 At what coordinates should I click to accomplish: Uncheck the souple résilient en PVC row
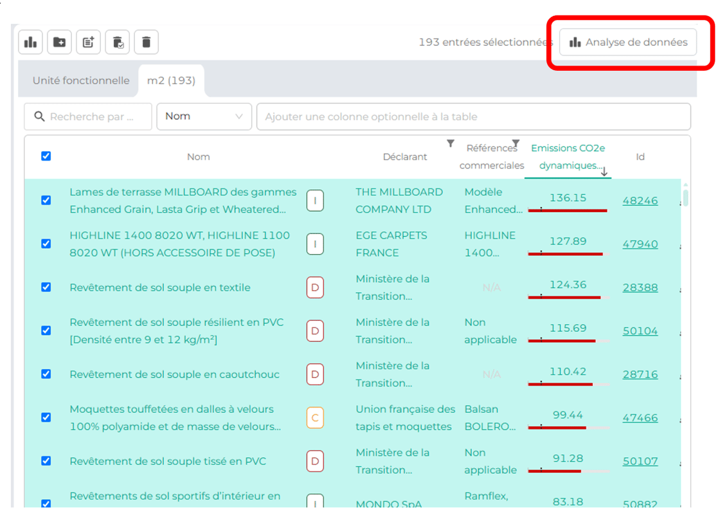pos(46,331)
